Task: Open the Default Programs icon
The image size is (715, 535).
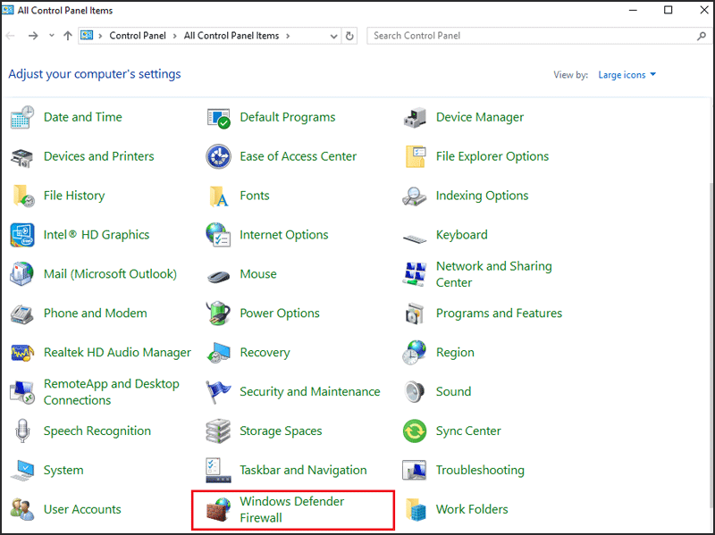Action: 218,118
